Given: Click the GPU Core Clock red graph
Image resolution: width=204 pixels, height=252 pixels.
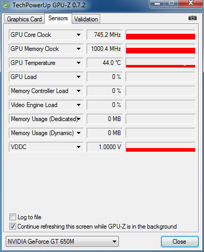Looking at the screenshot, I should (x=160, y=35).
